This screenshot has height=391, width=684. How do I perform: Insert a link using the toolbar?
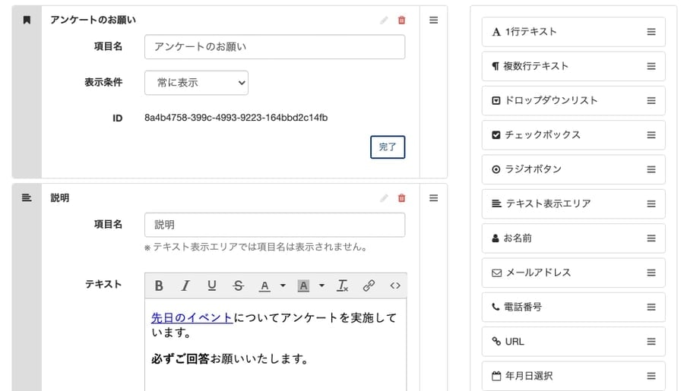(369, 285)
